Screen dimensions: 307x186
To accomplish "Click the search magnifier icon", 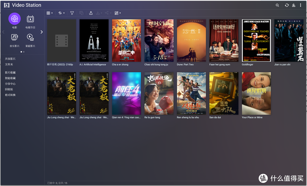I will (x=277, y=5).
